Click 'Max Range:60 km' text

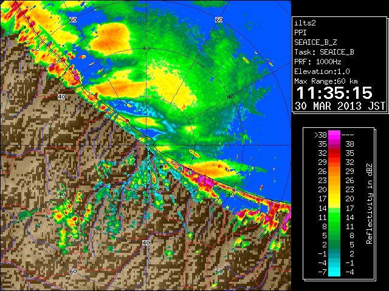[326, 81]
